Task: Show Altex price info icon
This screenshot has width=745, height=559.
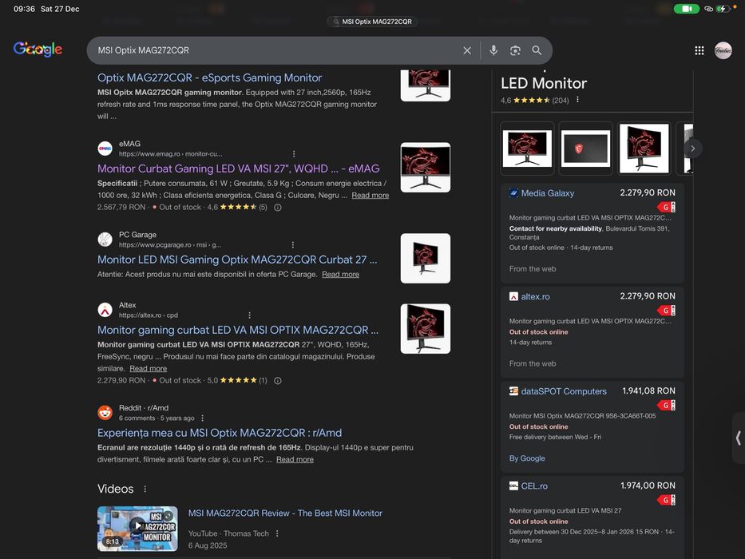Action: coord(278,380)
